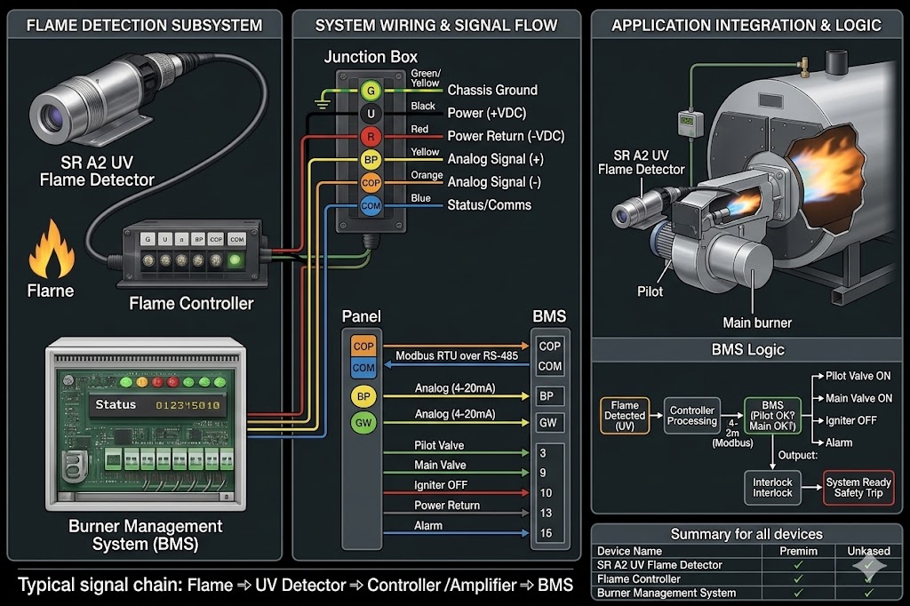Click the BP terminal box in BMS column
The width and height of the screenshot is (910, 606).
tap(549, 396)
